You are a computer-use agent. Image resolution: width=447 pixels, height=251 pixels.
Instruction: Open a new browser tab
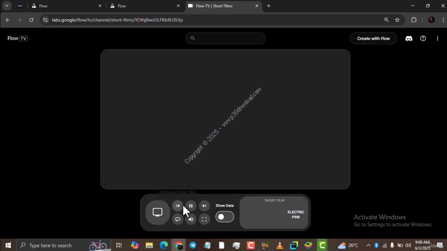click(269, 6)
